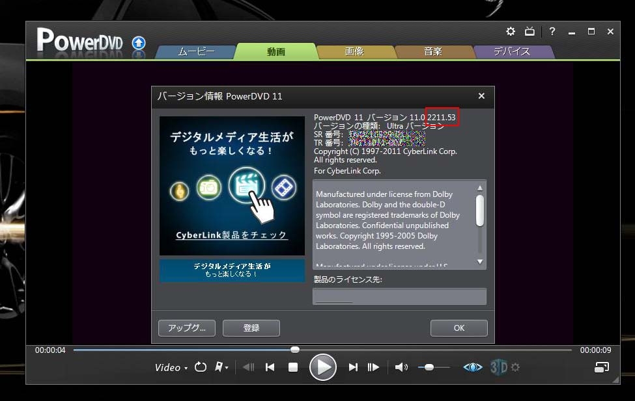Viewport: 635px width, 401px height.
Task: Toggle TrueTheater eye icon
Action: pos(473,367)
